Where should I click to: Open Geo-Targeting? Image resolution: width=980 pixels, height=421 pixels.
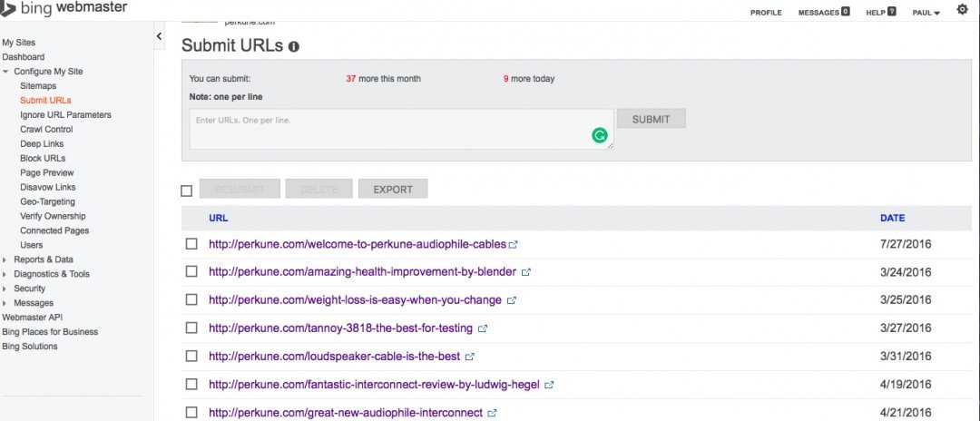click(47, 201)
